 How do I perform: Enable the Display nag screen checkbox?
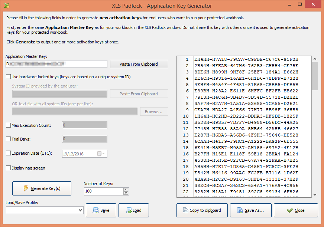pyautogui.click(x=9, y=168)
